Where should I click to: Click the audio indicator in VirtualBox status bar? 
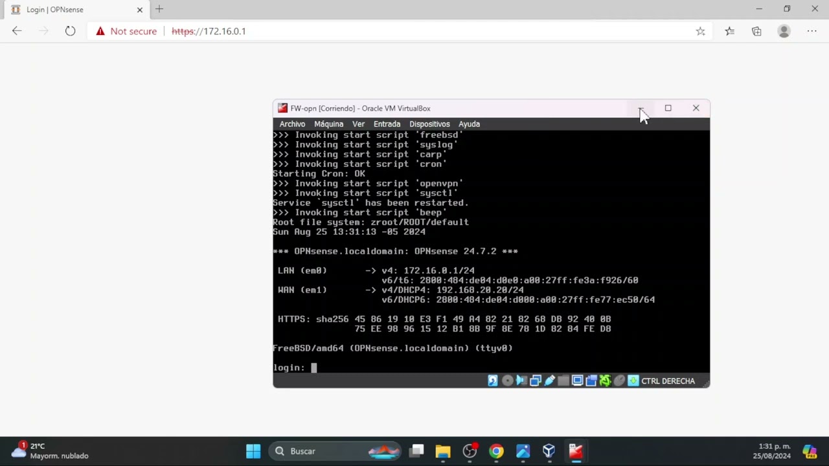[x=521, y=381]
